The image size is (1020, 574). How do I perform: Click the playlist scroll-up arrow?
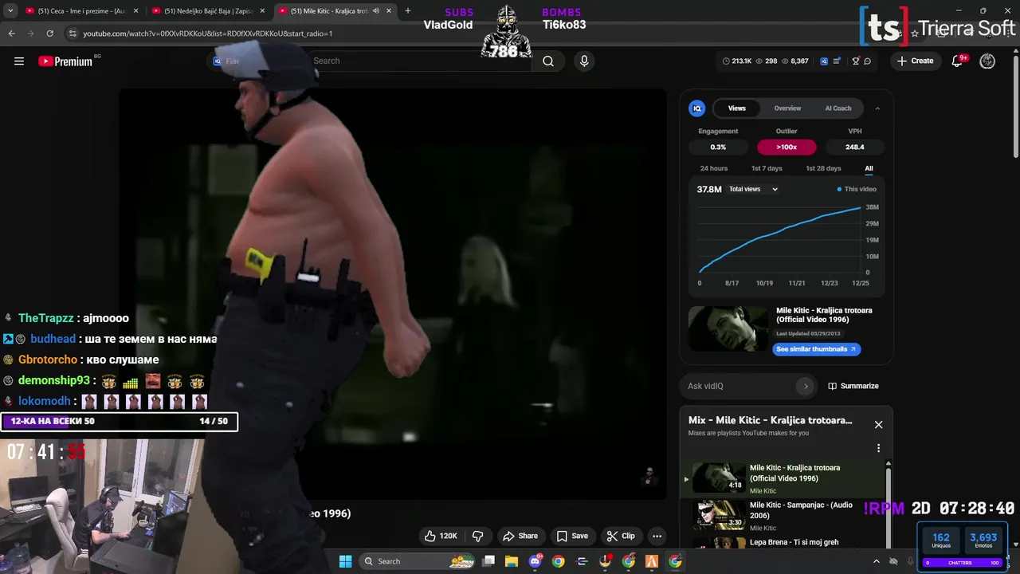(x=888, y=463)
